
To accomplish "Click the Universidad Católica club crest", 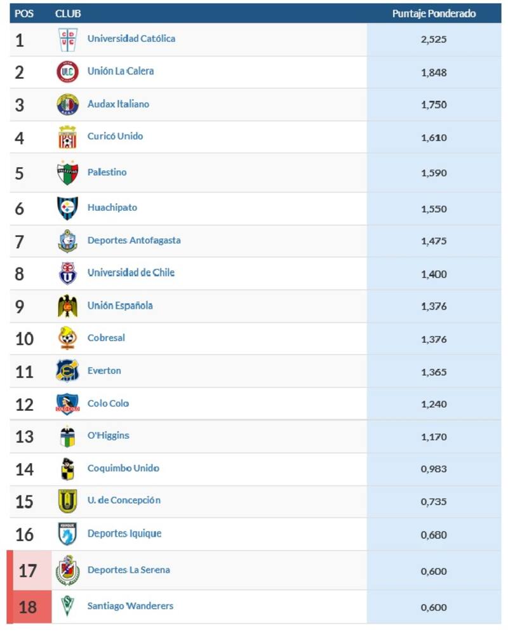I will click(x=67, y=39).
